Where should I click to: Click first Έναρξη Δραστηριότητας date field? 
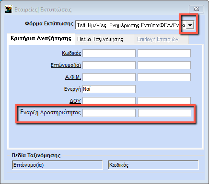pyautogui.click(x=109, y=113)
